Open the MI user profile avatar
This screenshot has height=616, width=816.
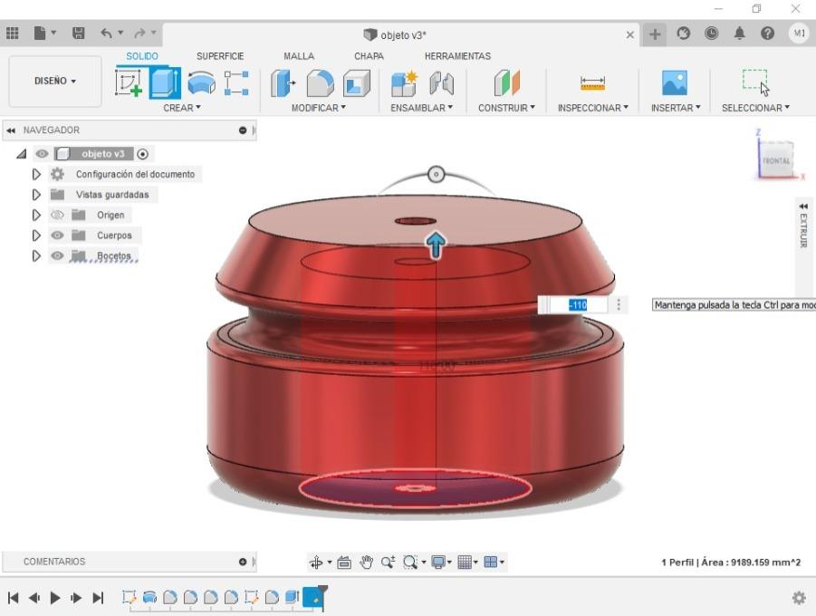coord(799,34)
